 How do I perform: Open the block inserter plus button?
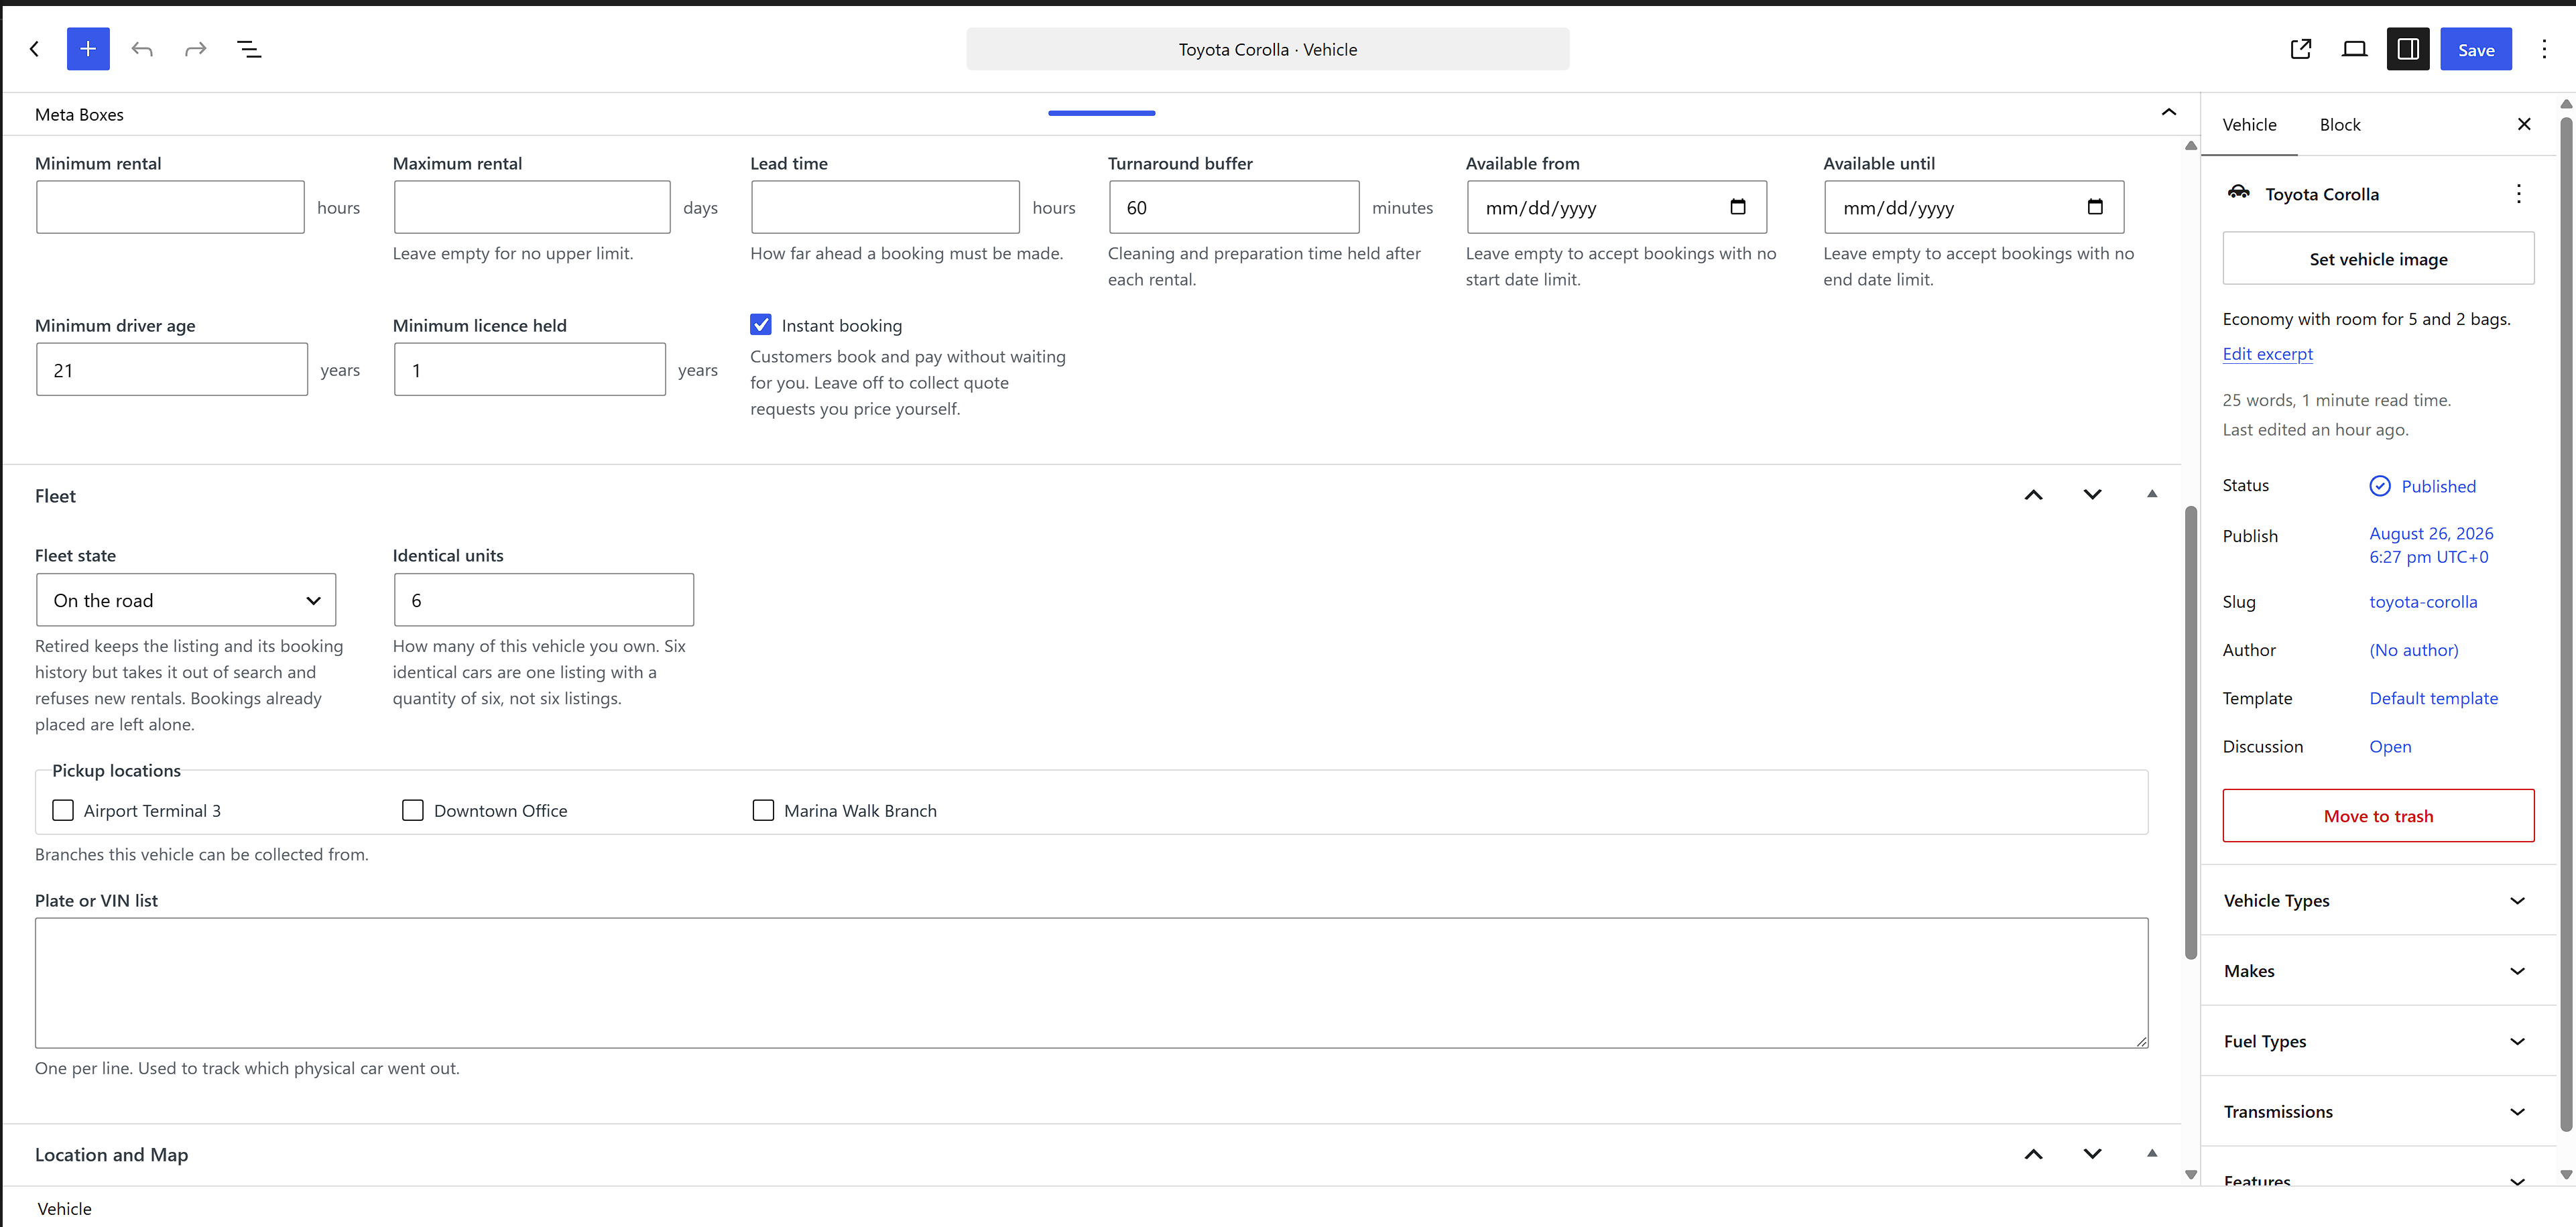coord(88,49)
